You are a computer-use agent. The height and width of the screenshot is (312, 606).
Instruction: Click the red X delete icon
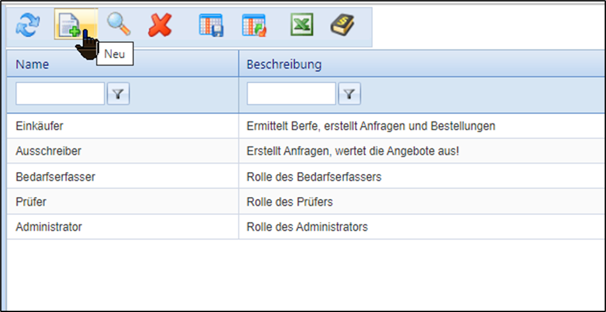click(x=160, y=24)
